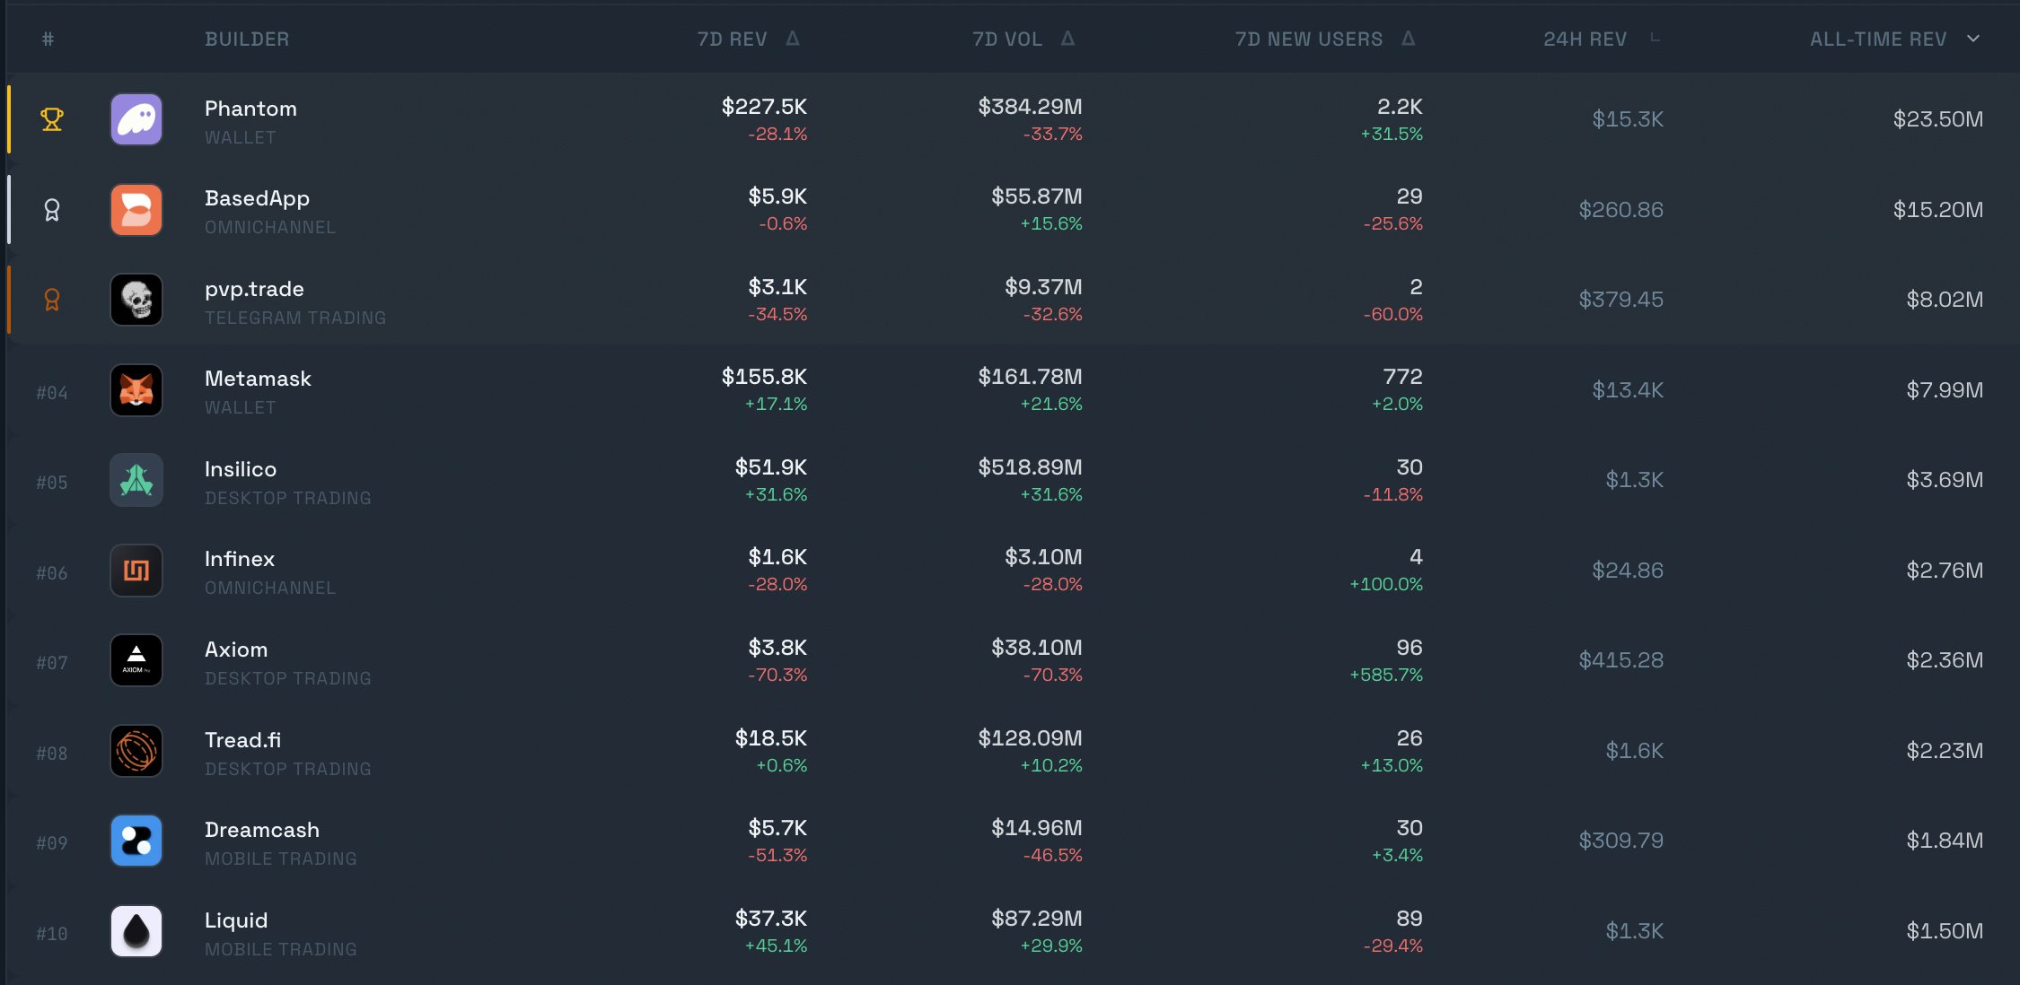Click Liquid's 7D revenue $37.3K

(x=771, y=919)
